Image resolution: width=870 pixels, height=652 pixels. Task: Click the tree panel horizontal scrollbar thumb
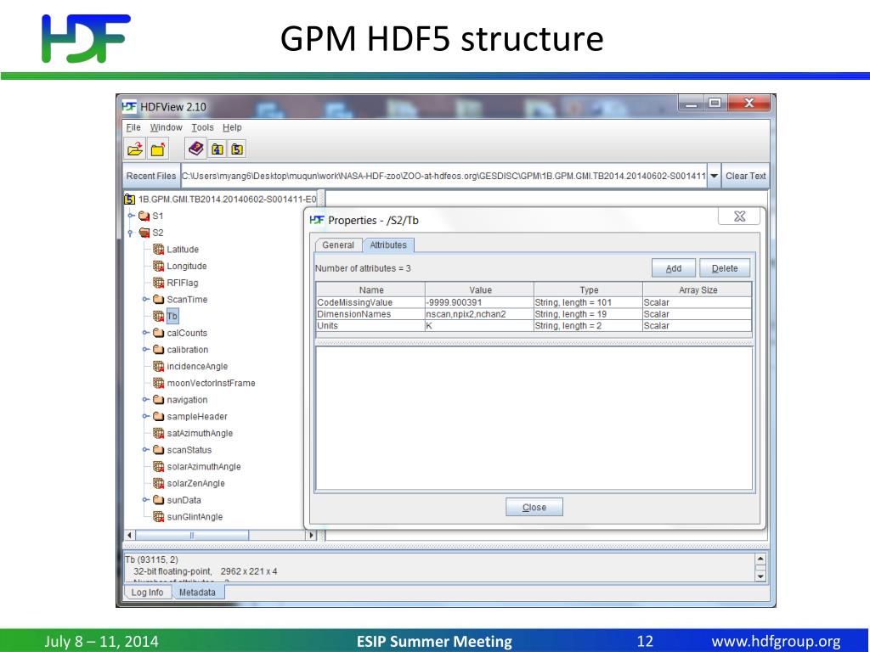click(x=192, y=535)
